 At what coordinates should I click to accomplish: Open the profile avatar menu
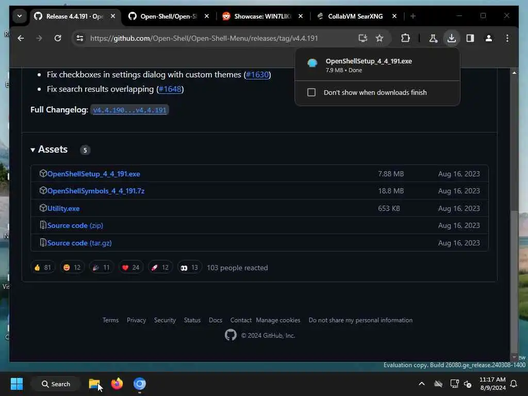(489, 38)
